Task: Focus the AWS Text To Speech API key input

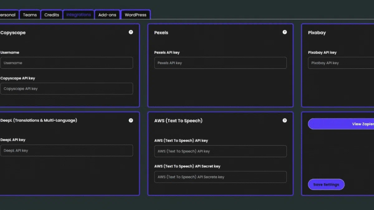Action: point(220,151)
